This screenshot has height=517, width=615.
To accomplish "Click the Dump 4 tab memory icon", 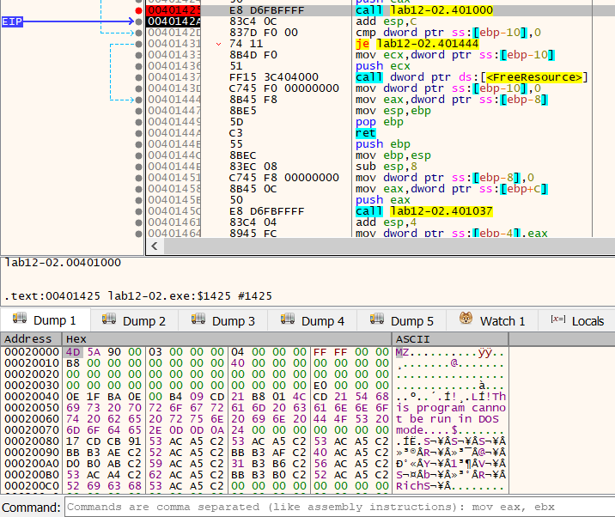I will [288, 319].
